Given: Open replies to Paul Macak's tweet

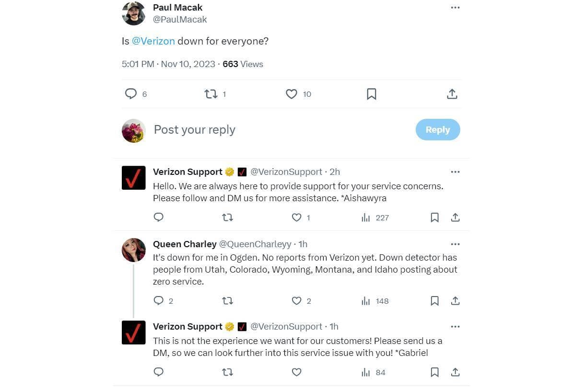Looking at the screenshot, I should (130, 94).
